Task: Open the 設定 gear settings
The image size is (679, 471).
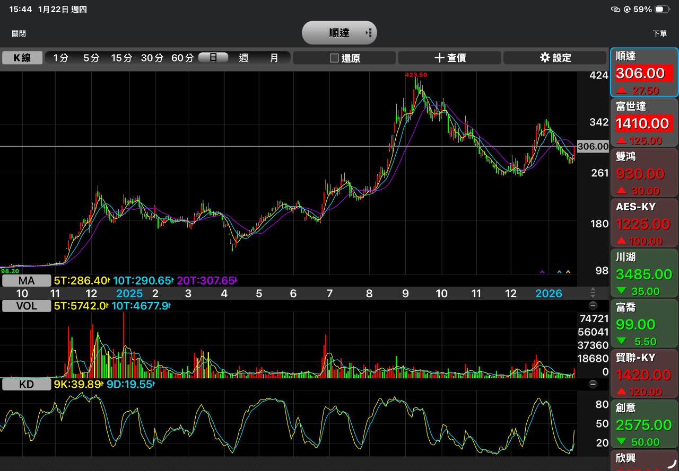Action: click(x=555, y=58)
